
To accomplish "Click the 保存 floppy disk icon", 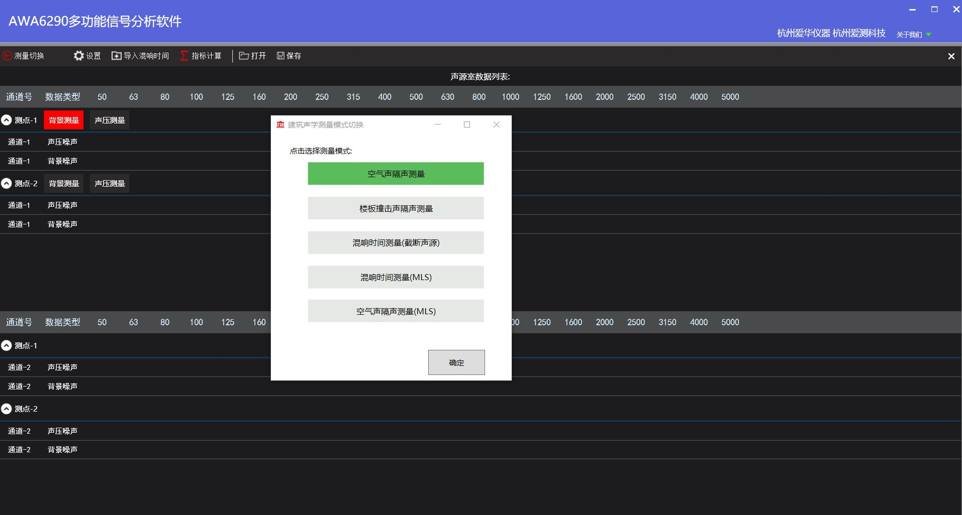I will point(280,56).
